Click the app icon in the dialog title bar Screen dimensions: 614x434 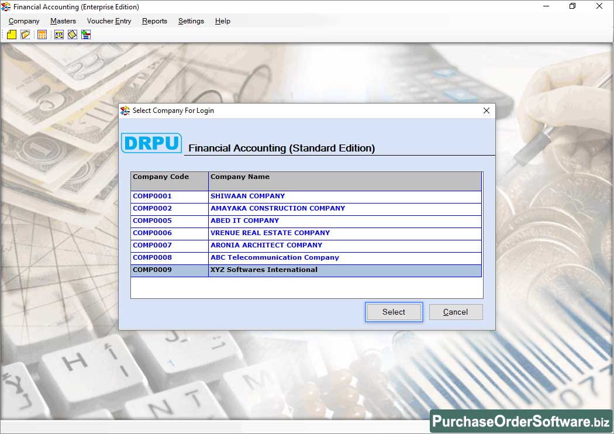125,111
